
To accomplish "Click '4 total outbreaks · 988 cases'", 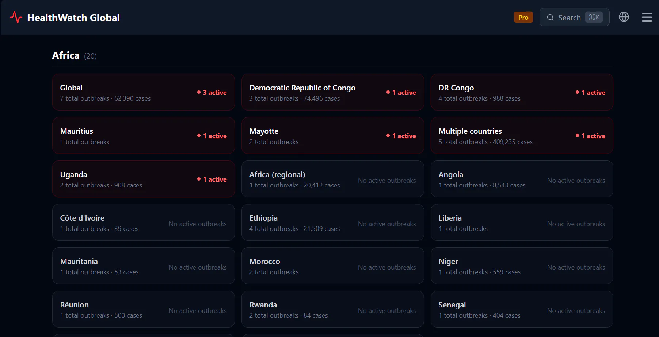I will click(479, 98).
